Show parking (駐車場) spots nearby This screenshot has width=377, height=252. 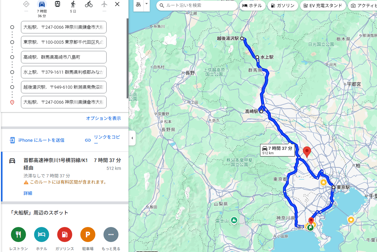click(88, 235)
